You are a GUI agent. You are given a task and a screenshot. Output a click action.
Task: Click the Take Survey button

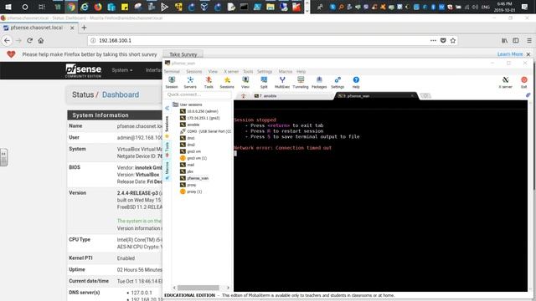click(x=183, y=54)
